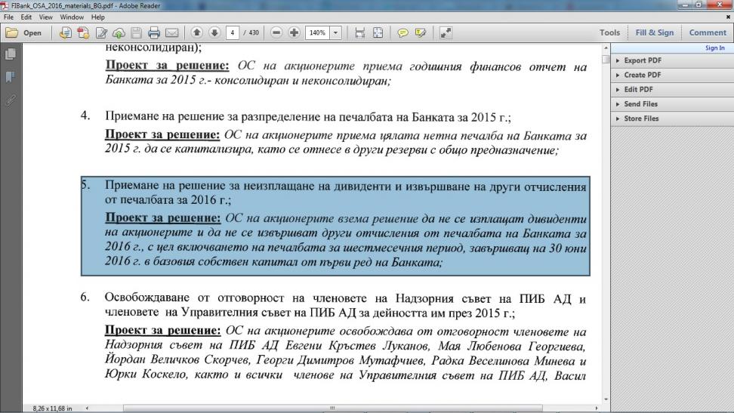Click the Open folder icon in toolbar
The image size is (734, 413).
[11, 32]
